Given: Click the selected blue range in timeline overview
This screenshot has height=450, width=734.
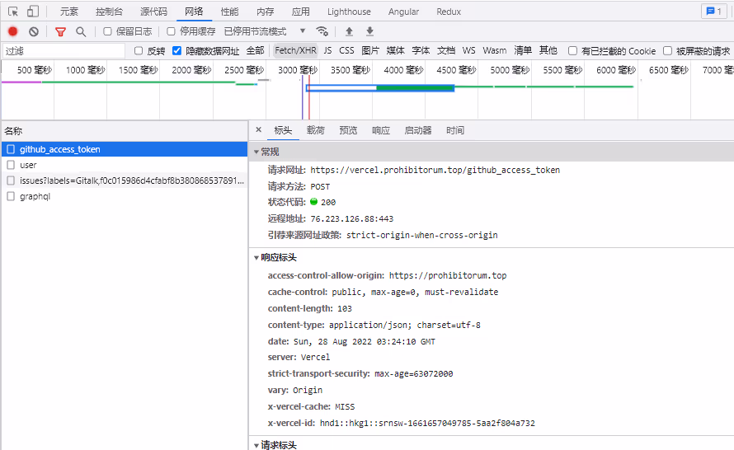Looking at the screenshot, I should point(380,88).
